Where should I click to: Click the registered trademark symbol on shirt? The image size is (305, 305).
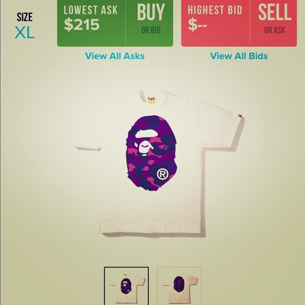(x=162, y=174)
